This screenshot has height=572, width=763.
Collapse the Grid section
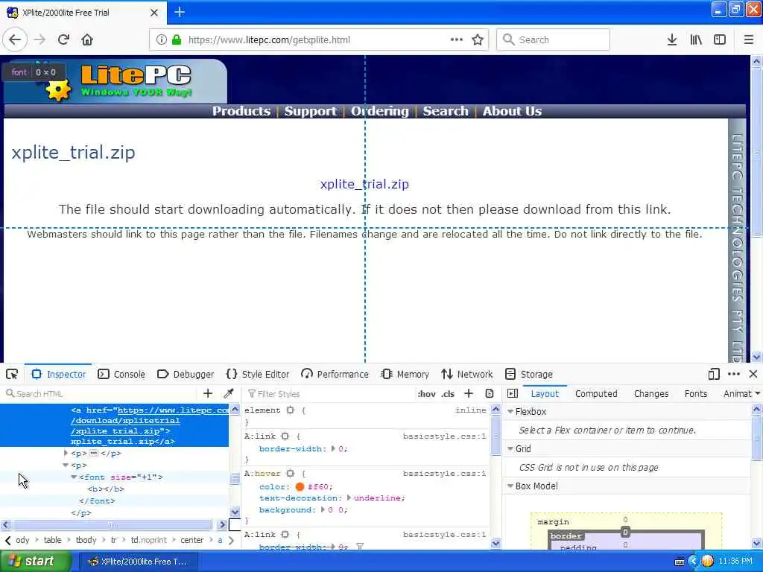coord(510,448)
